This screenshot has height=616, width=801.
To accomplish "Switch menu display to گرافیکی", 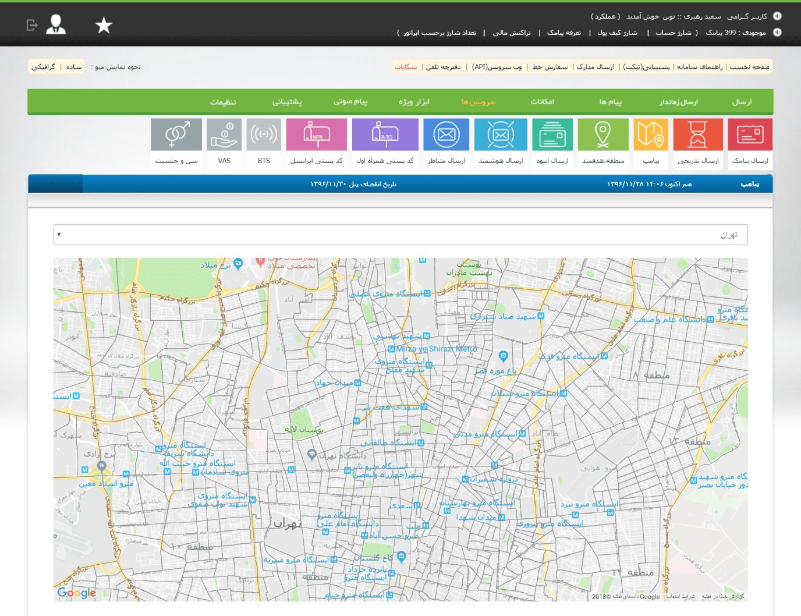I will 44,67.
